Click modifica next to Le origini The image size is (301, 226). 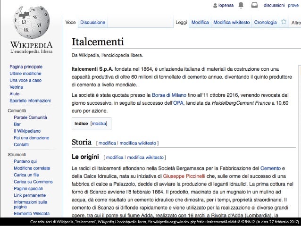[x=115, y=158]
